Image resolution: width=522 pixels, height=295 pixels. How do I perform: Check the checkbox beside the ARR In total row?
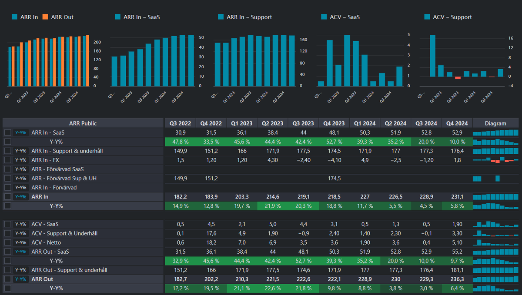[7, 196]
